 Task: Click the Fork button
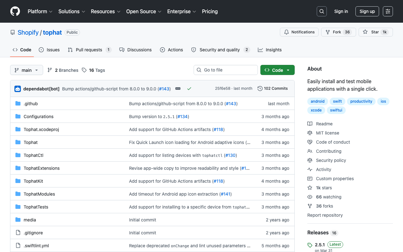338,32
